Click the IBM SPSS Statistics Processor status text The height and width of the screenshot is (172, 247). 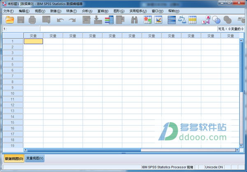point(168,167)
